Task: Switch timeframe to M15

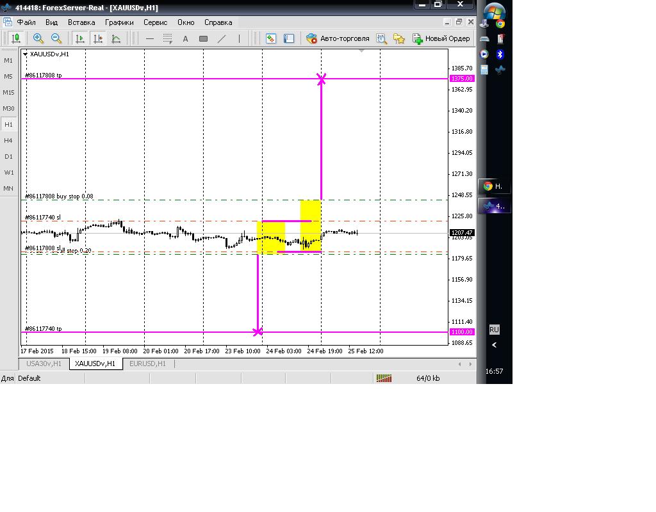Action: point(8,92)
